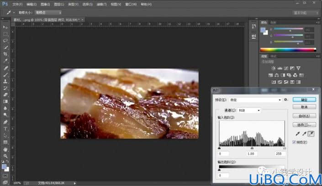Select the Rectangle shape tool
The image size is (322, 186).
coord(5,142)
